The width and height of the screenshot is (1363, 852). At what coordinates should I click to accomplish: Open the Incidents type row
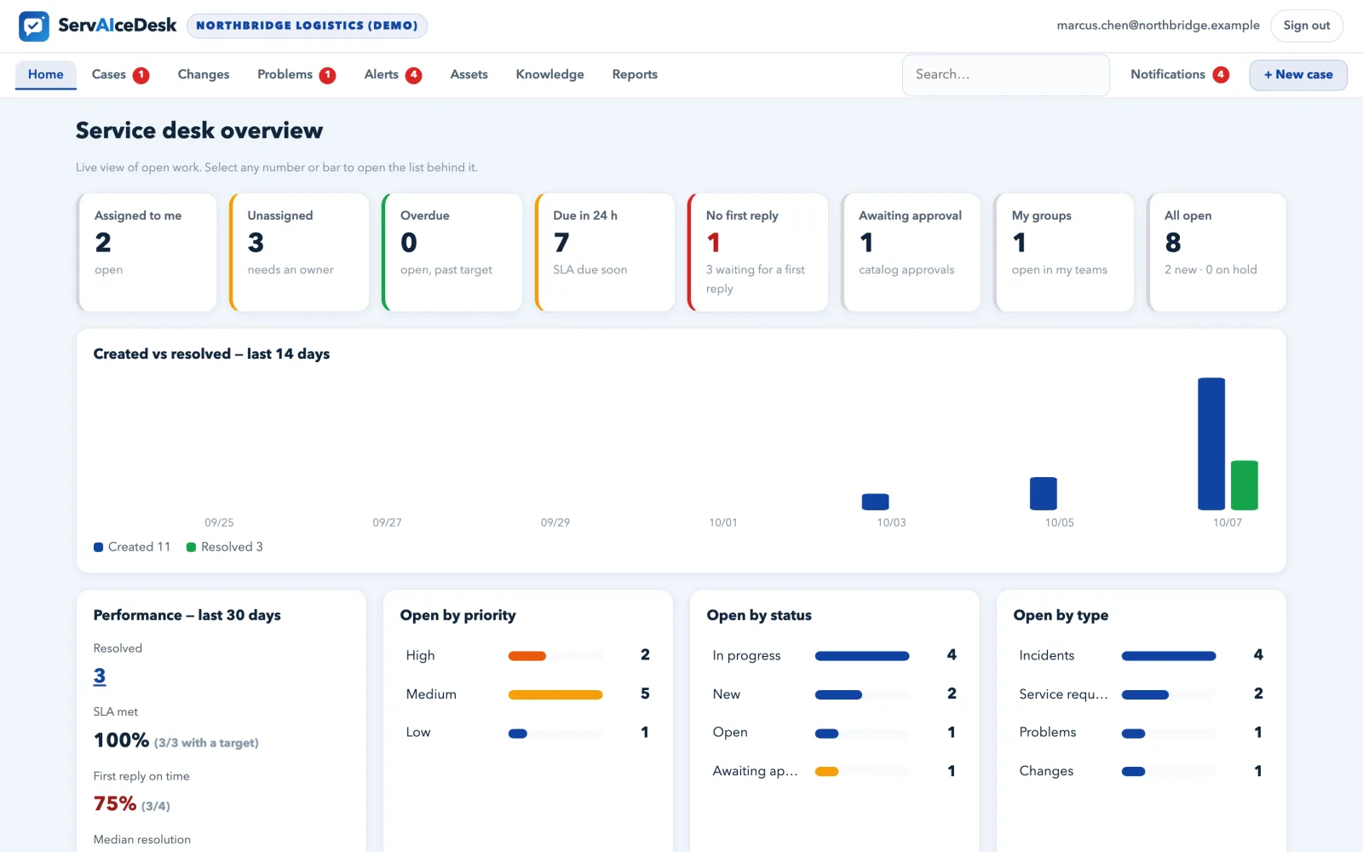(x=1142, y=655)
